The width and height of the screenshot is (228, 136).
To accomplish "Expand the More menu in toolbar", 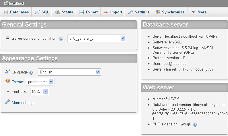I will 199,12.
